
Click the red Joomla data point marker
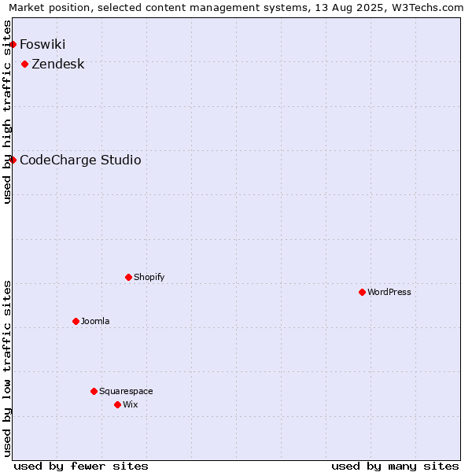click(x=76, y=321)
